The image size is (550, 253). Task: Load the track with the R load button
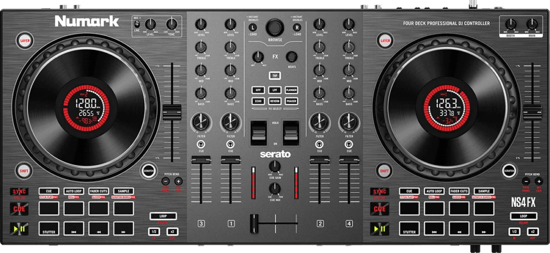tap(297, 28)
